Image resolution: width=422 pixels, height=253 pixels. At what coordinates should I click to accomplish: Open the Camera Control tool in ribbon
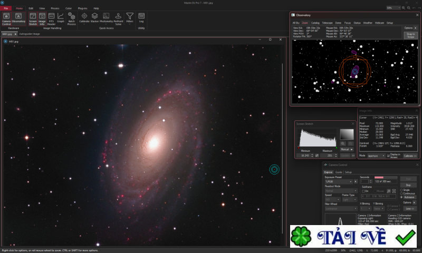tap(6, 18)
